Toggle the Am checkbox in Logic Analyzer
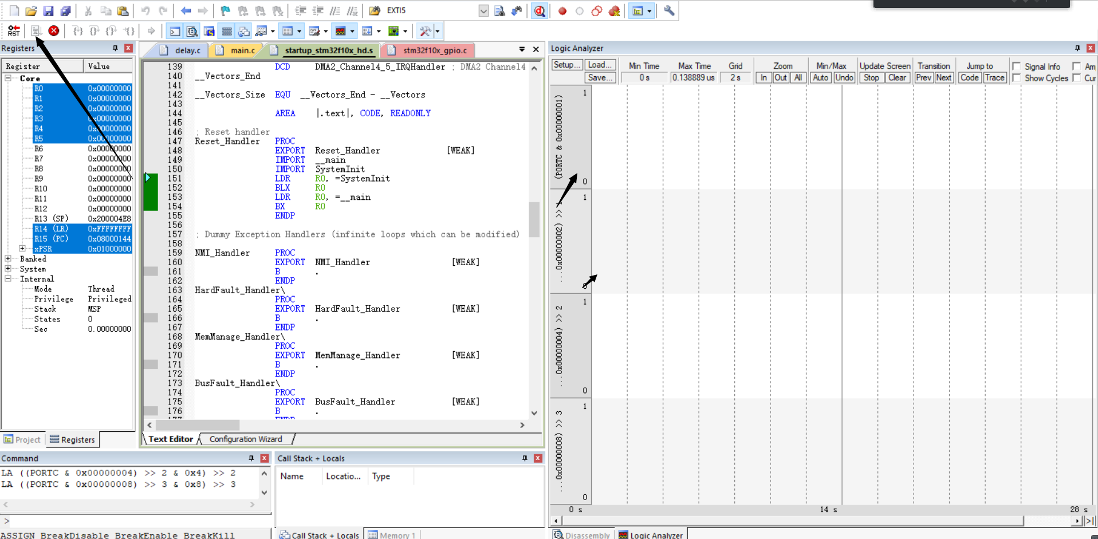Viewport: 1098px width, 539px height. [1077, 66]
